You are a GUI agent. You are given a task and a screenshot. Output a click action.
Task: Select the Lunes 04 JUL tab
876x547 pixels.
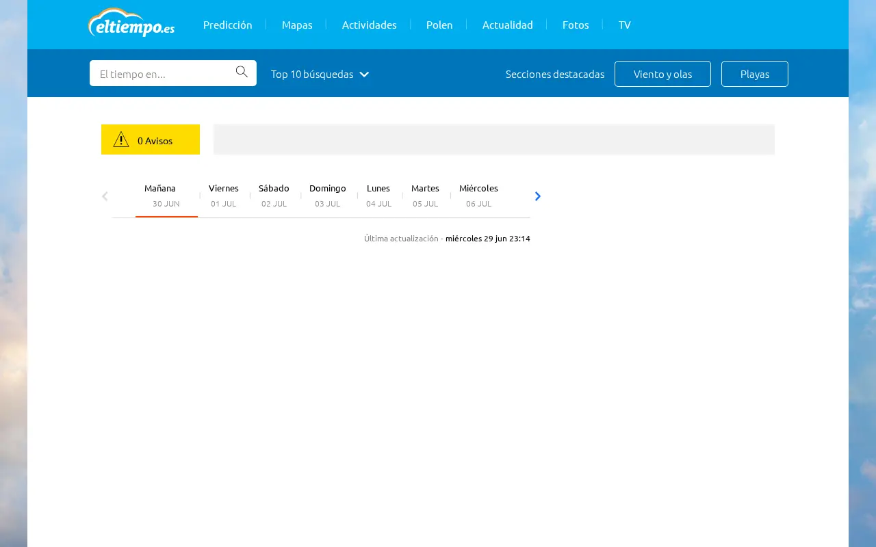378,196
